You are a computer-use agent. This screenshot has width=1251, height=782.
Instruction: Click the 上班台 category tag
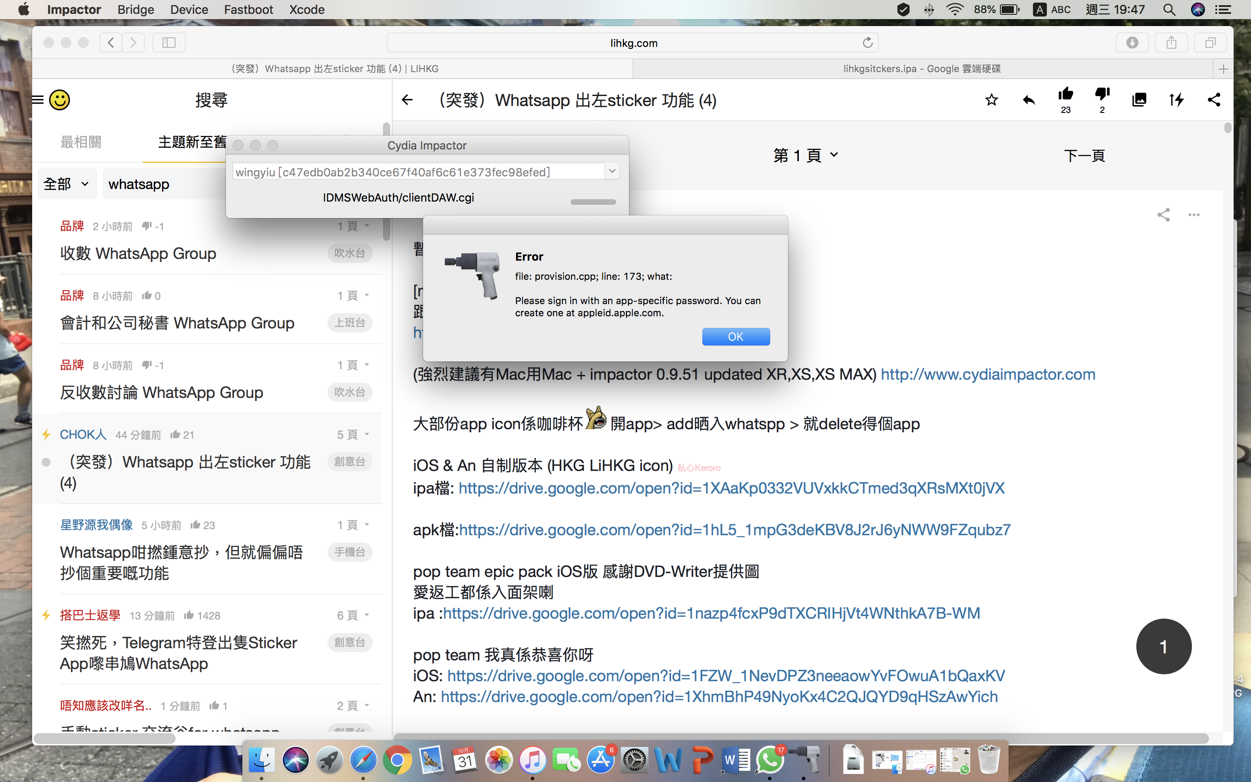click(350, 323)
